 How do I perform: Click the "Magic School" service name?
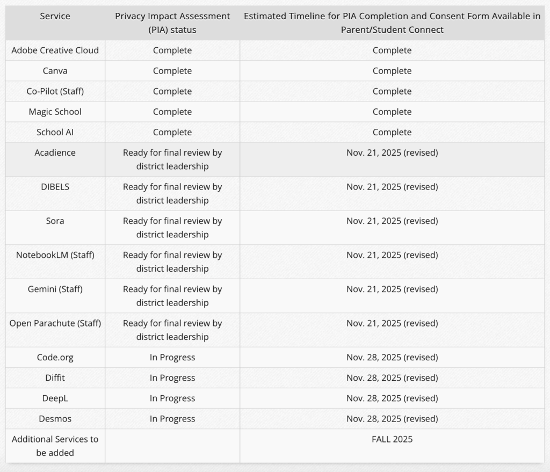(55, 112)
